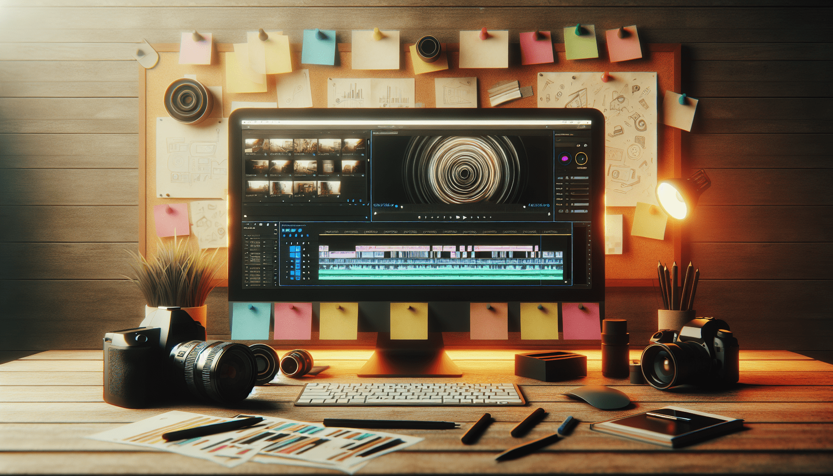Select the first thumbnail in the media bin's bottom row
The height and width of the screenshot is (476, 833).
point(257,188)
